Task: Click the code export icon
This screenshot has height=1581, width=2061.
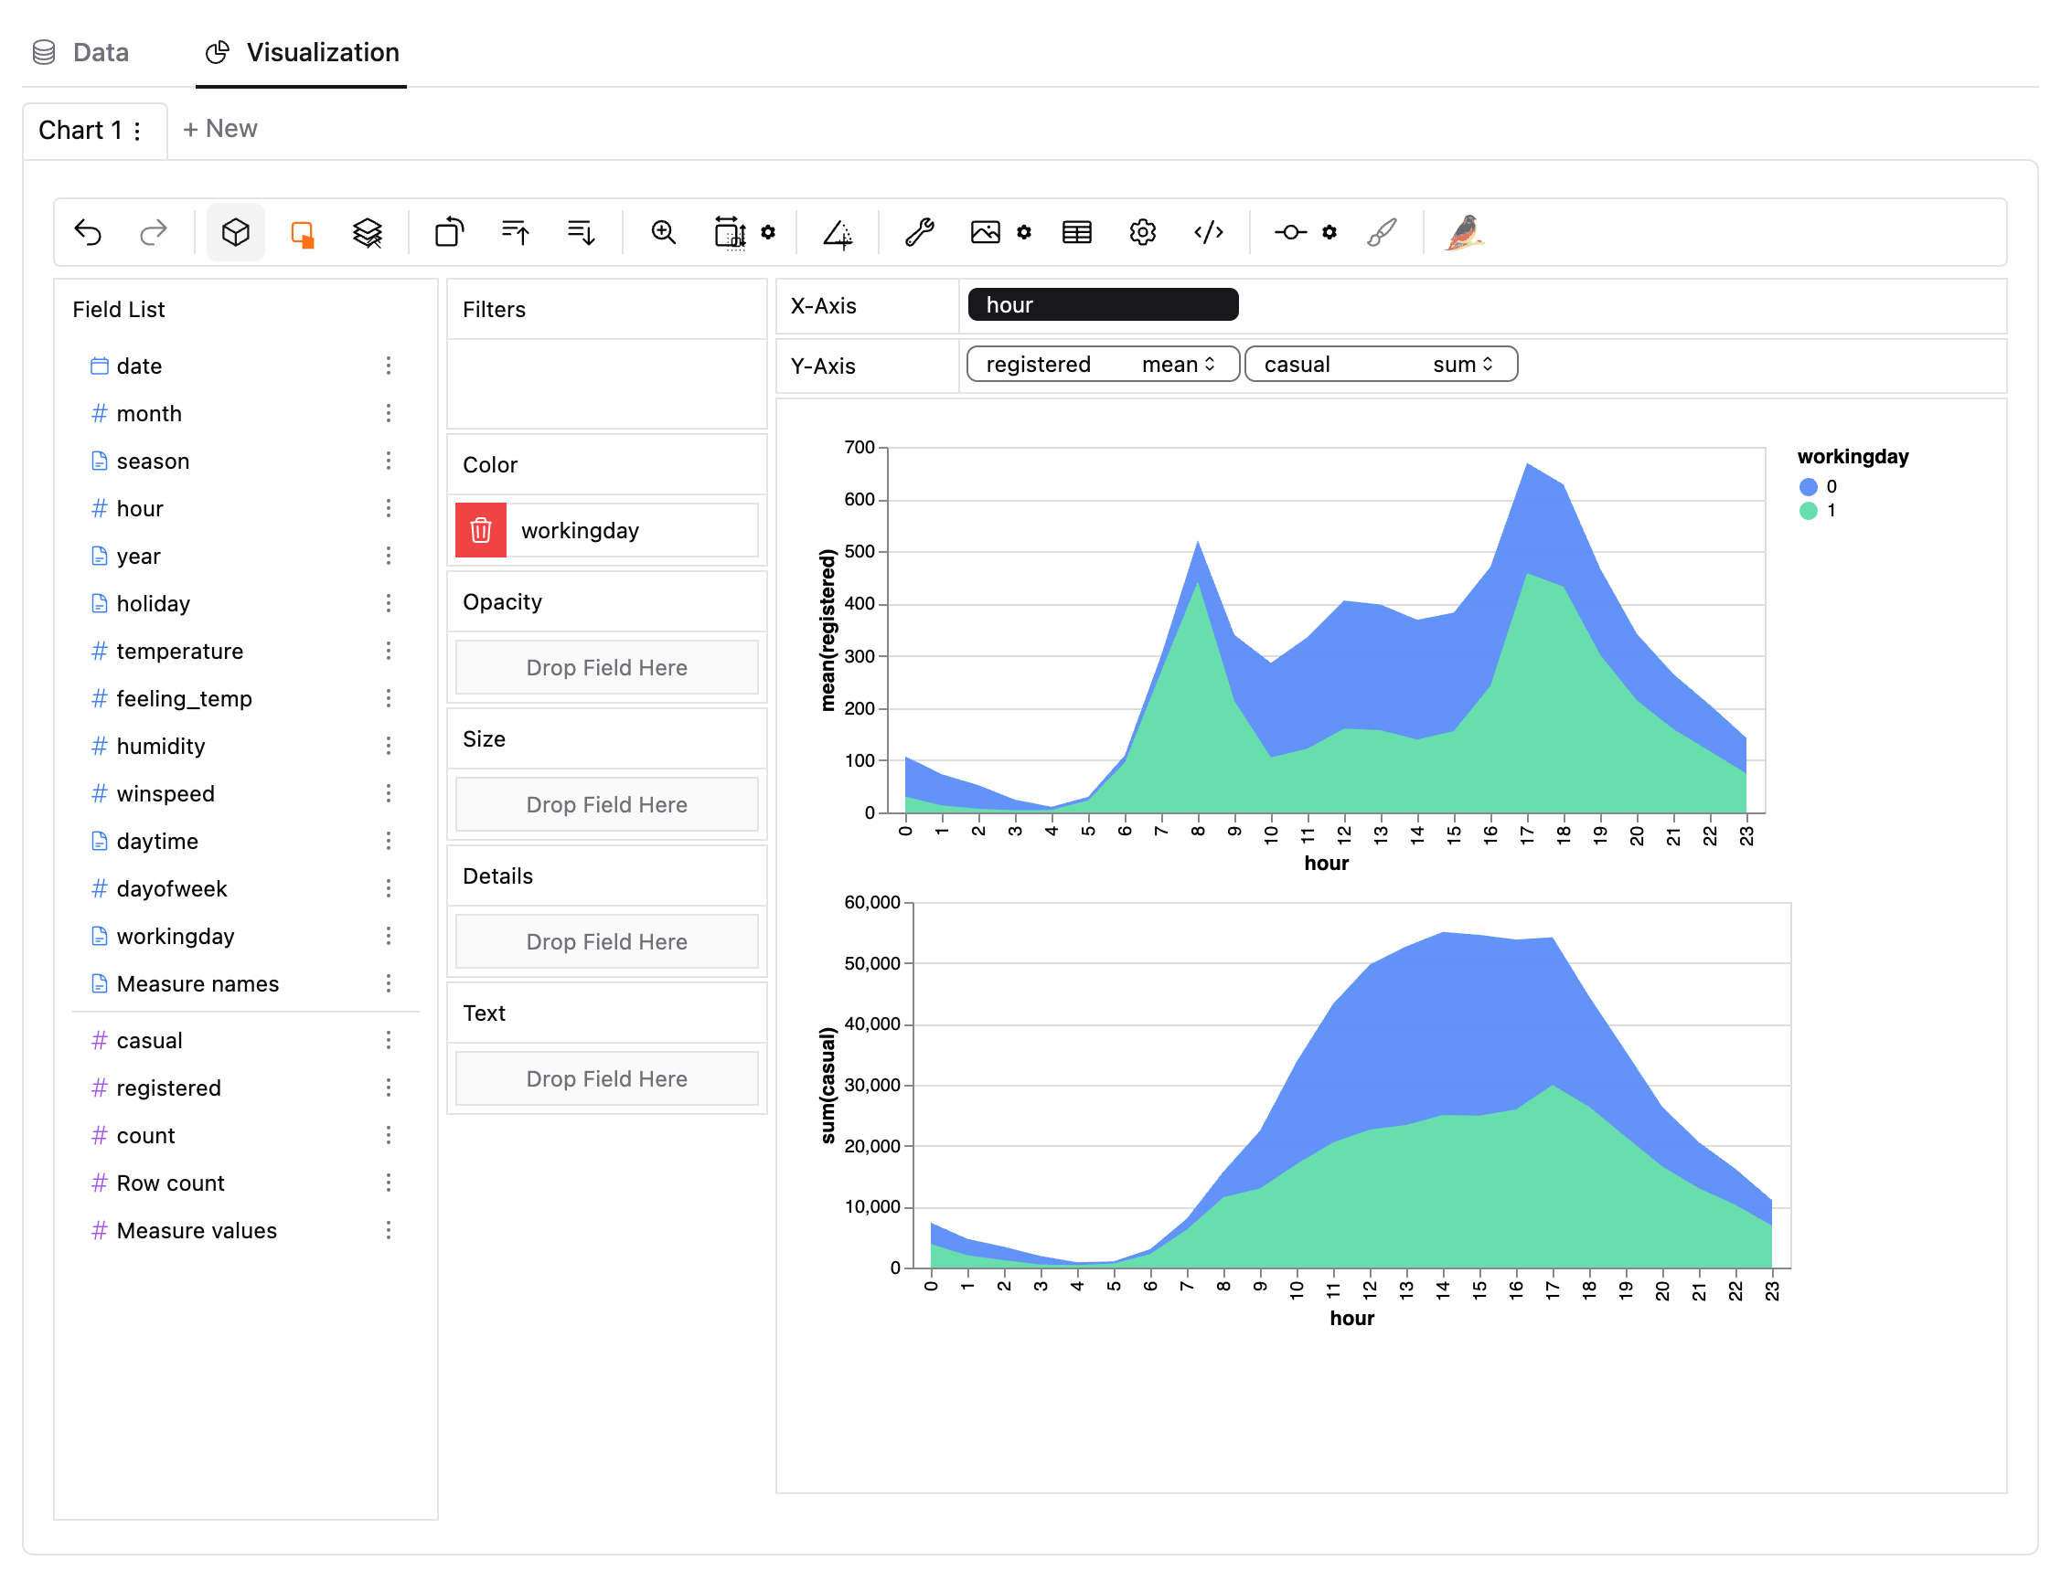Action: tap(1208, 231)
